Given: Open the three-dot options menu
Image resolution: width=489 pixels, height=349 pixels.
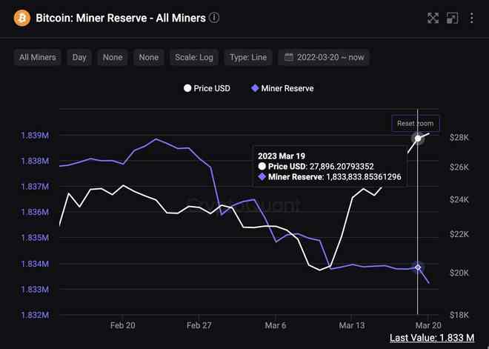Looking at the screenshot, I should pos(471,18).
